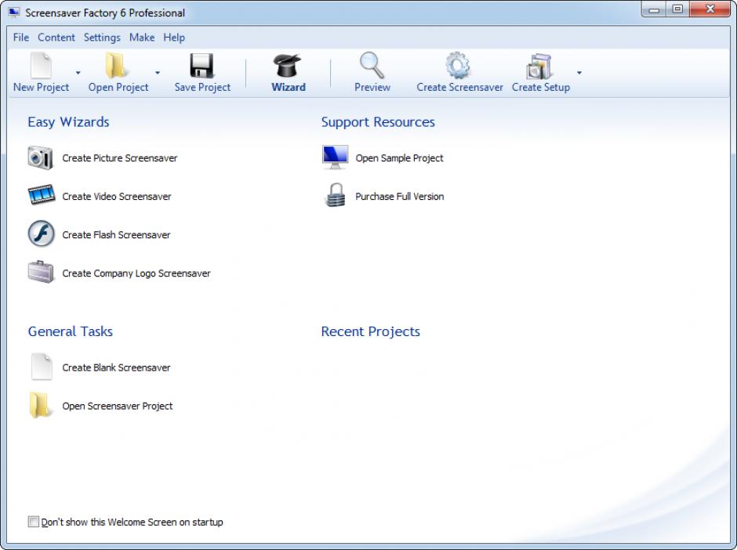Close the Screensaver Factory window
Screen dimensions: 737x550
tap(710, 9)
